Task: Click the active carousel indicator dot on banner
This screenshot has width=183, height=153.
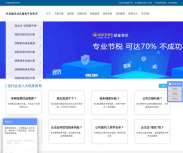Action: tap(91, 75)
